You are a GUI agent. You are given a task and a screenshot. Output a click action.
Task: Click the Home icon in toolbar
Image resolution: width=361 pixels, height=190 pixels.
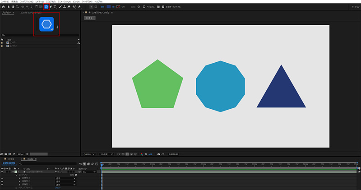3,7
